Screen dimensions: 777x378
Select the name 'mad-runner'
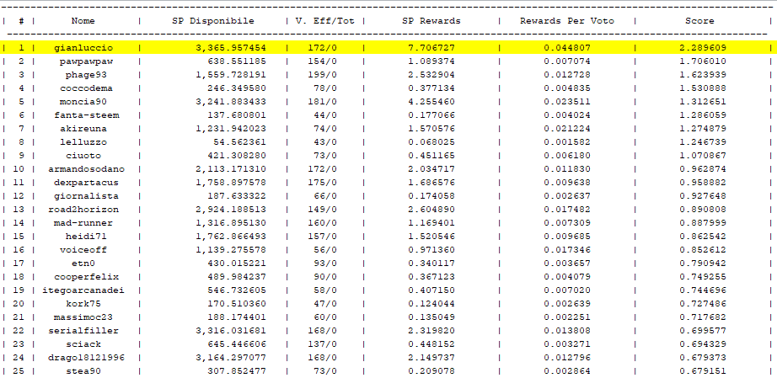(83, 222)
